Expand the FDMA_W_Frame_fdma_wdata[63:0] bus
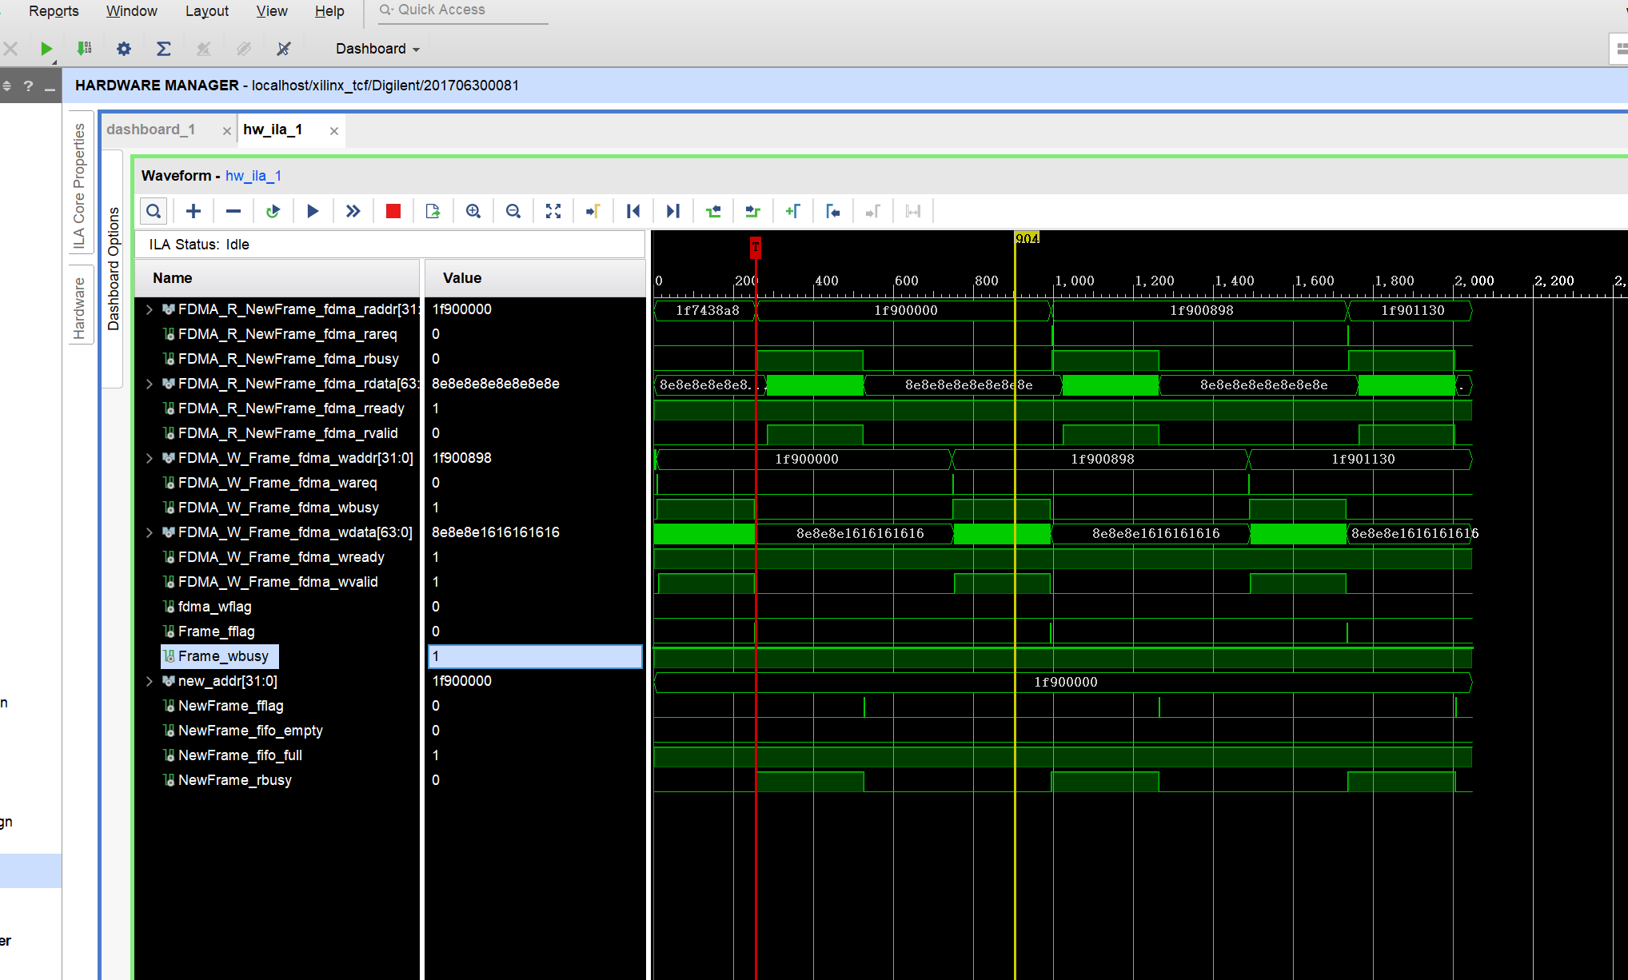The image size is (1628, 980). pyautogui.click(x=150, y=532)
